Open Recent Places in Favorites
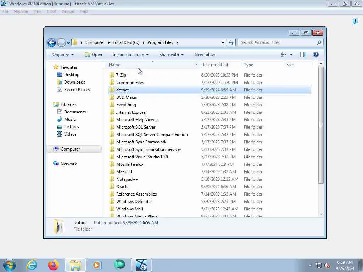The image size is (363, 272). 77,90
